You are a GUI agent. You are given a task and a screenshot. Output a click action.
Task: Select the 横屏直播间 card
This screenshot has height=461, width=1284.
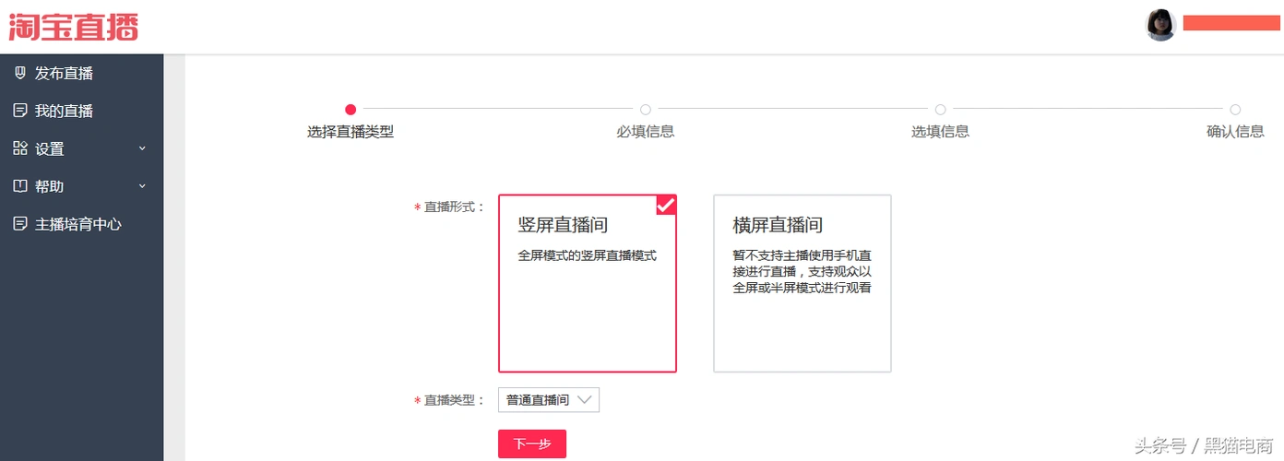[x=802, y=283]
